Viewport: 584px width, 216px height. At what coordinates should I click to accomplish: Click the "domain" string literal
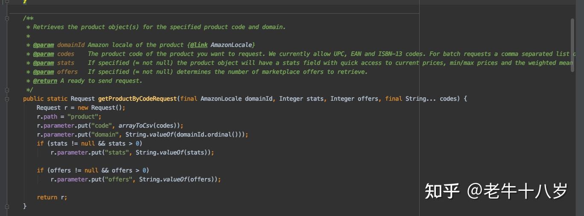point(105,134)
